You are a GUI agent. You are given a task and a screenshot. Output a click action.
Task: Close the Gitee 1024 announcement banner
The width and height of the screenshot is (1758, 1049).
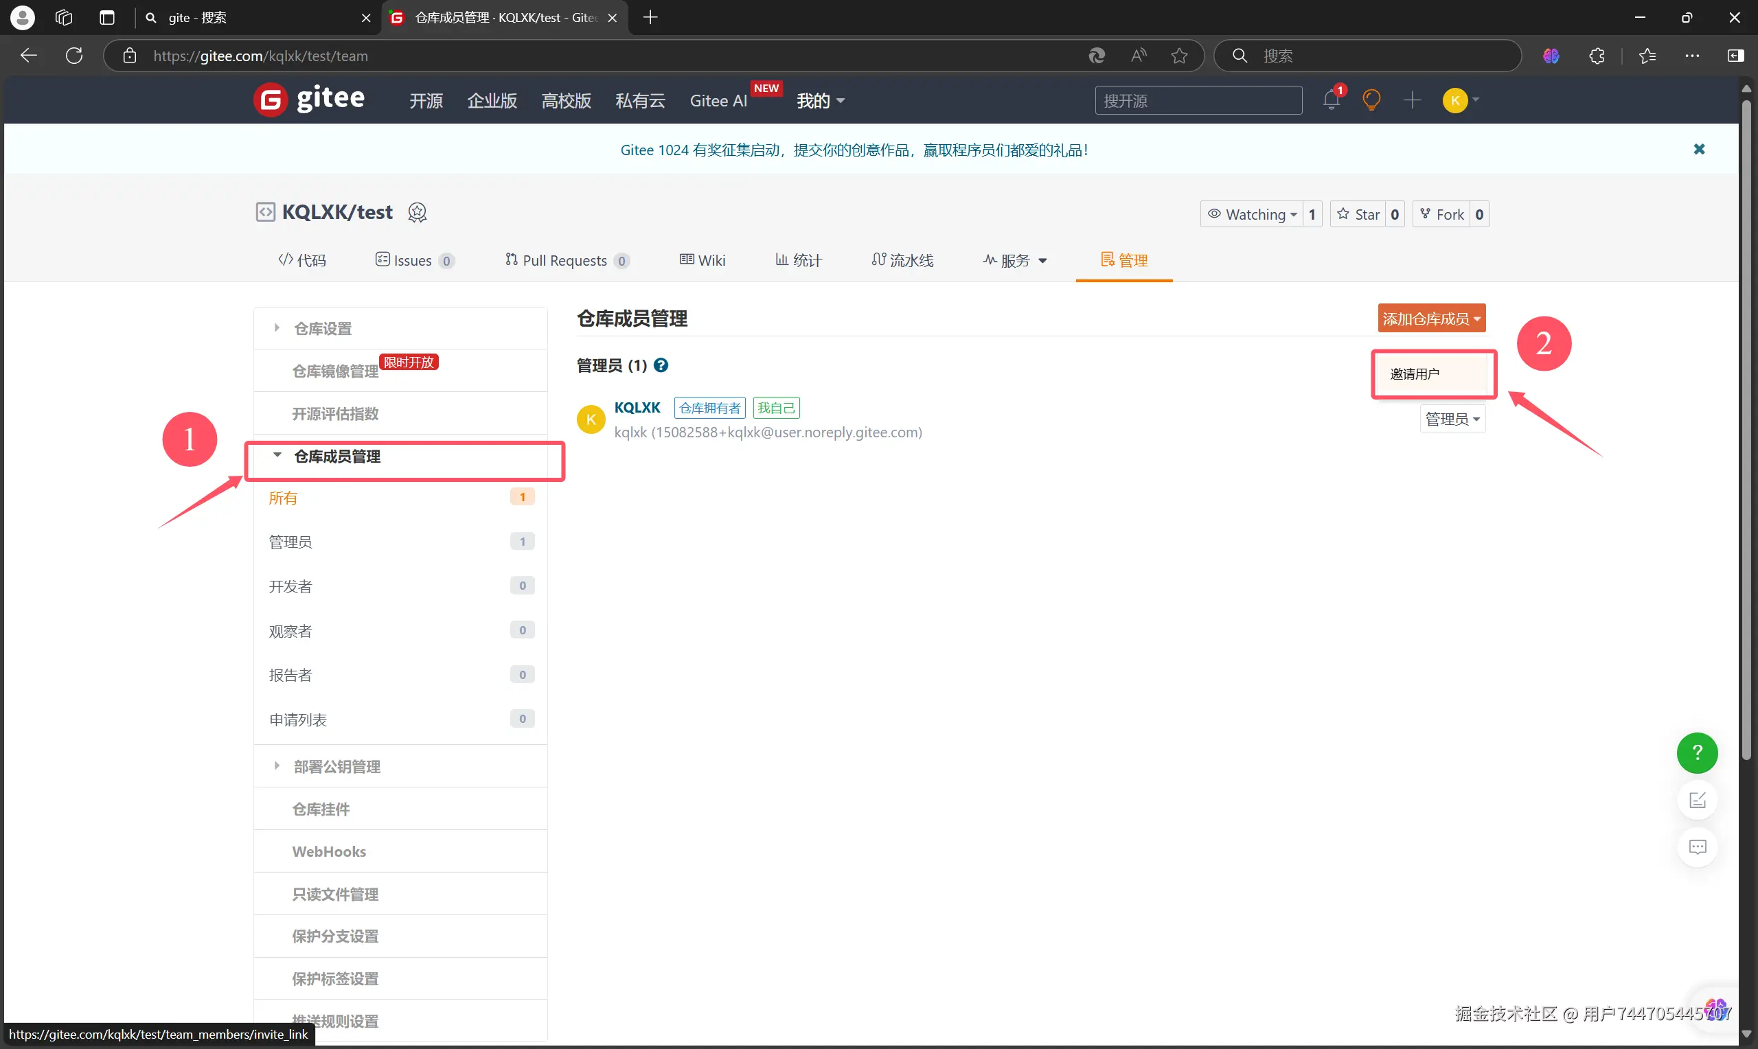pos(1699,149)
